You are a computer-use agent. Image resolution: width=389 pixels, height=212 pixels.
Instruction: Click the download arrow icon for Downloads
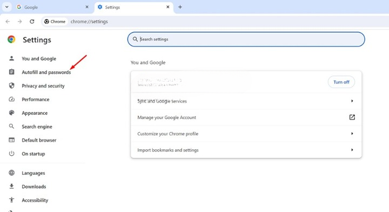pyautogui.click(x=11, y=186)
